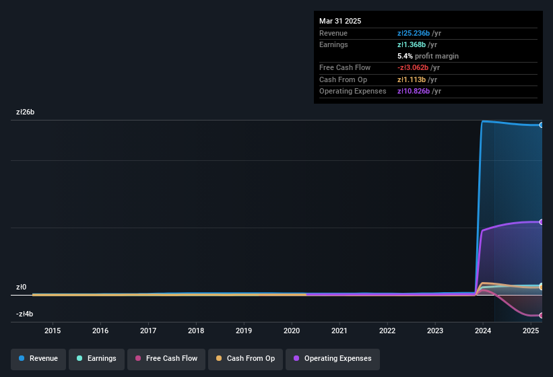Click the Revenue label in tooltip

click(x=333, y=33)
